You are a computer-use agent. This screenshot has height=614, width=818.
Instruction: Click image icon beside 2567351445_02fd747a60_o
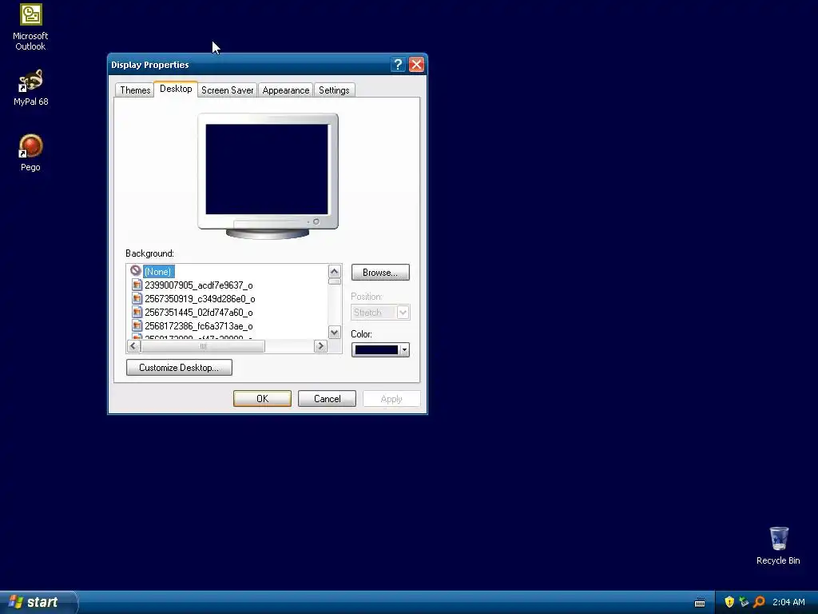click(137, 312)
